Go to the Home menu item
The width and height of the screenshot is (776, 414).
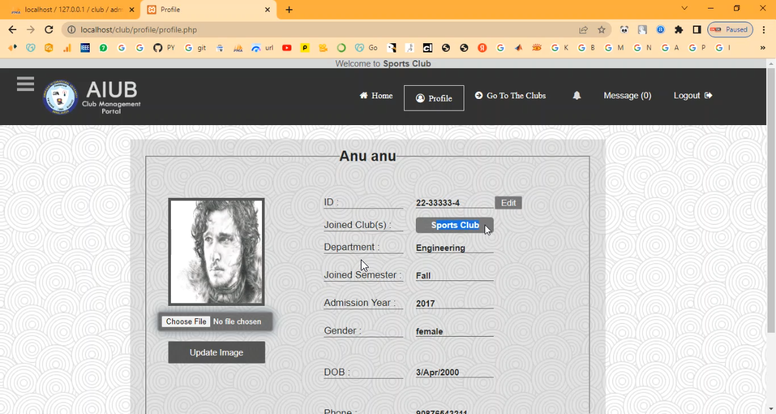[376, 96]
